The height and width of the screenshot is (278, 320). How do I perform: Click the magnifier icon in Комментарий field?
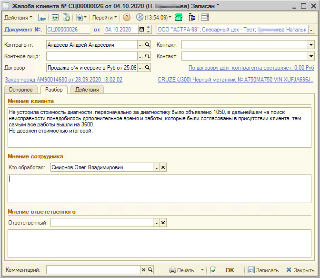(x=151, y=270)
